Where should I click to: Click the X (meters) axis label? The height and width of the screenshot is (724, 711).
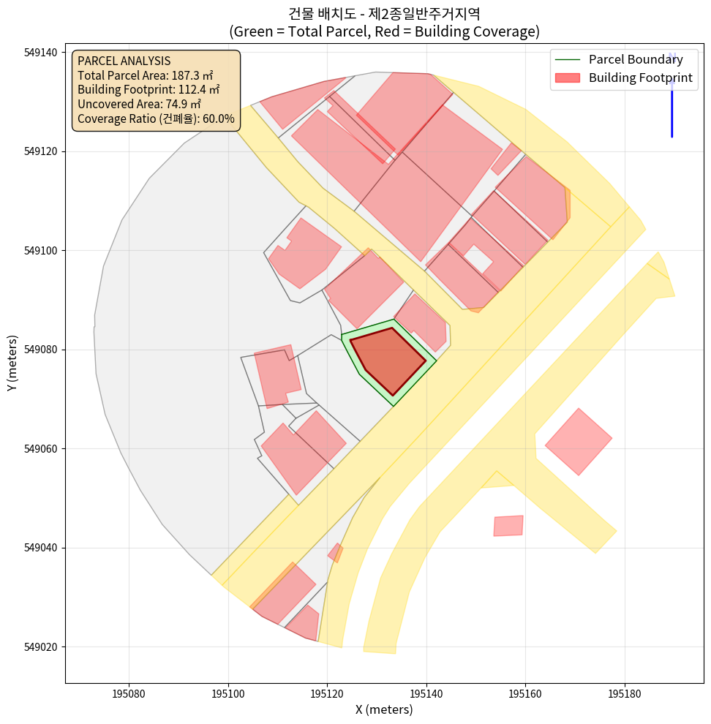(x=384, y=709)
